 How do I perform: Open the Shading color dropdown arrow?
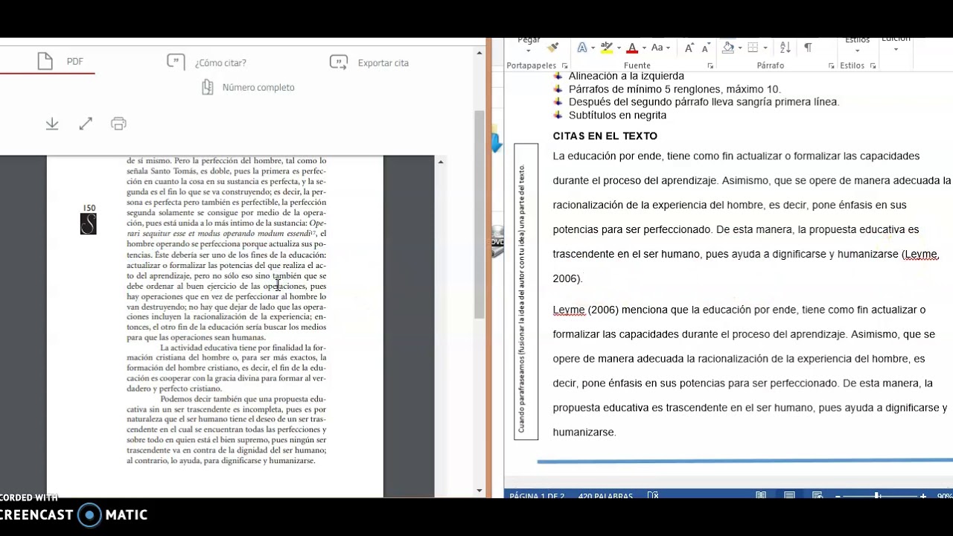(740, 48)
